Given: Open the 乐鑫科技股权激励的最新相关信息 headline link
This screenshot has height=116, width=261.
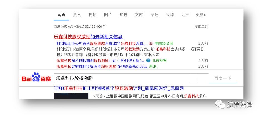Looking at the screenshot, I should click(x=88, y=37).
